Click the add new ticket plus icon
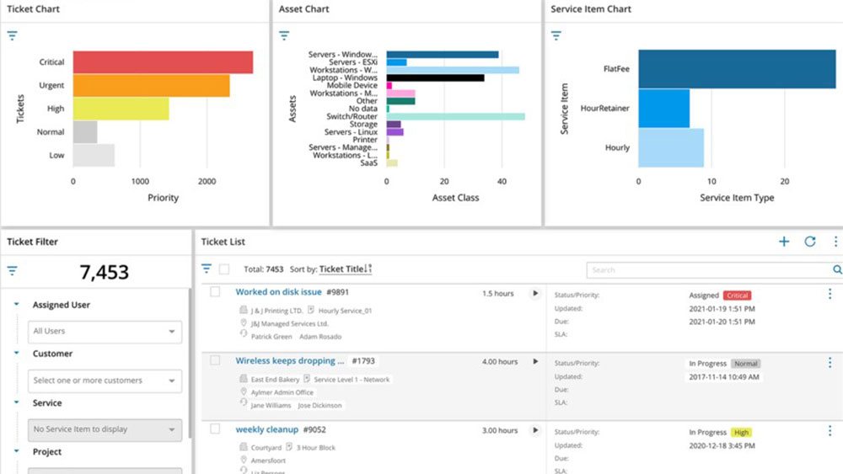This screenshot has width=843, height=474. (x=783, y=242)
